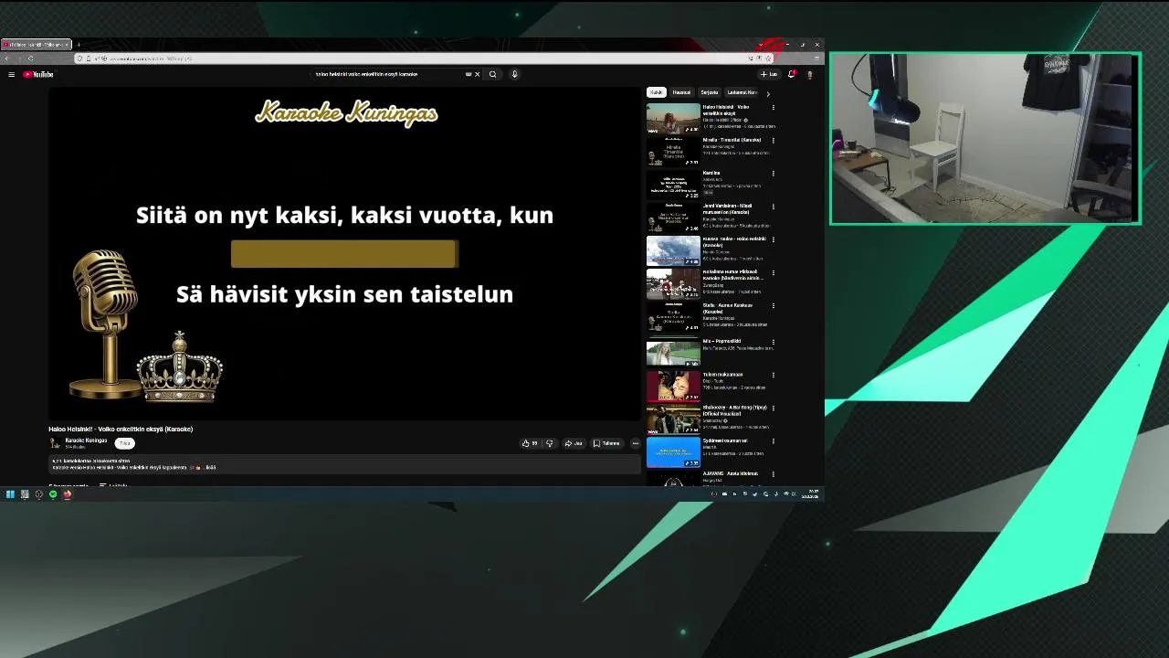Image resolution: width=1169 pixels, height=658 pixels.
Task: Like the video with thumbs up
Action: pos(530,443)
